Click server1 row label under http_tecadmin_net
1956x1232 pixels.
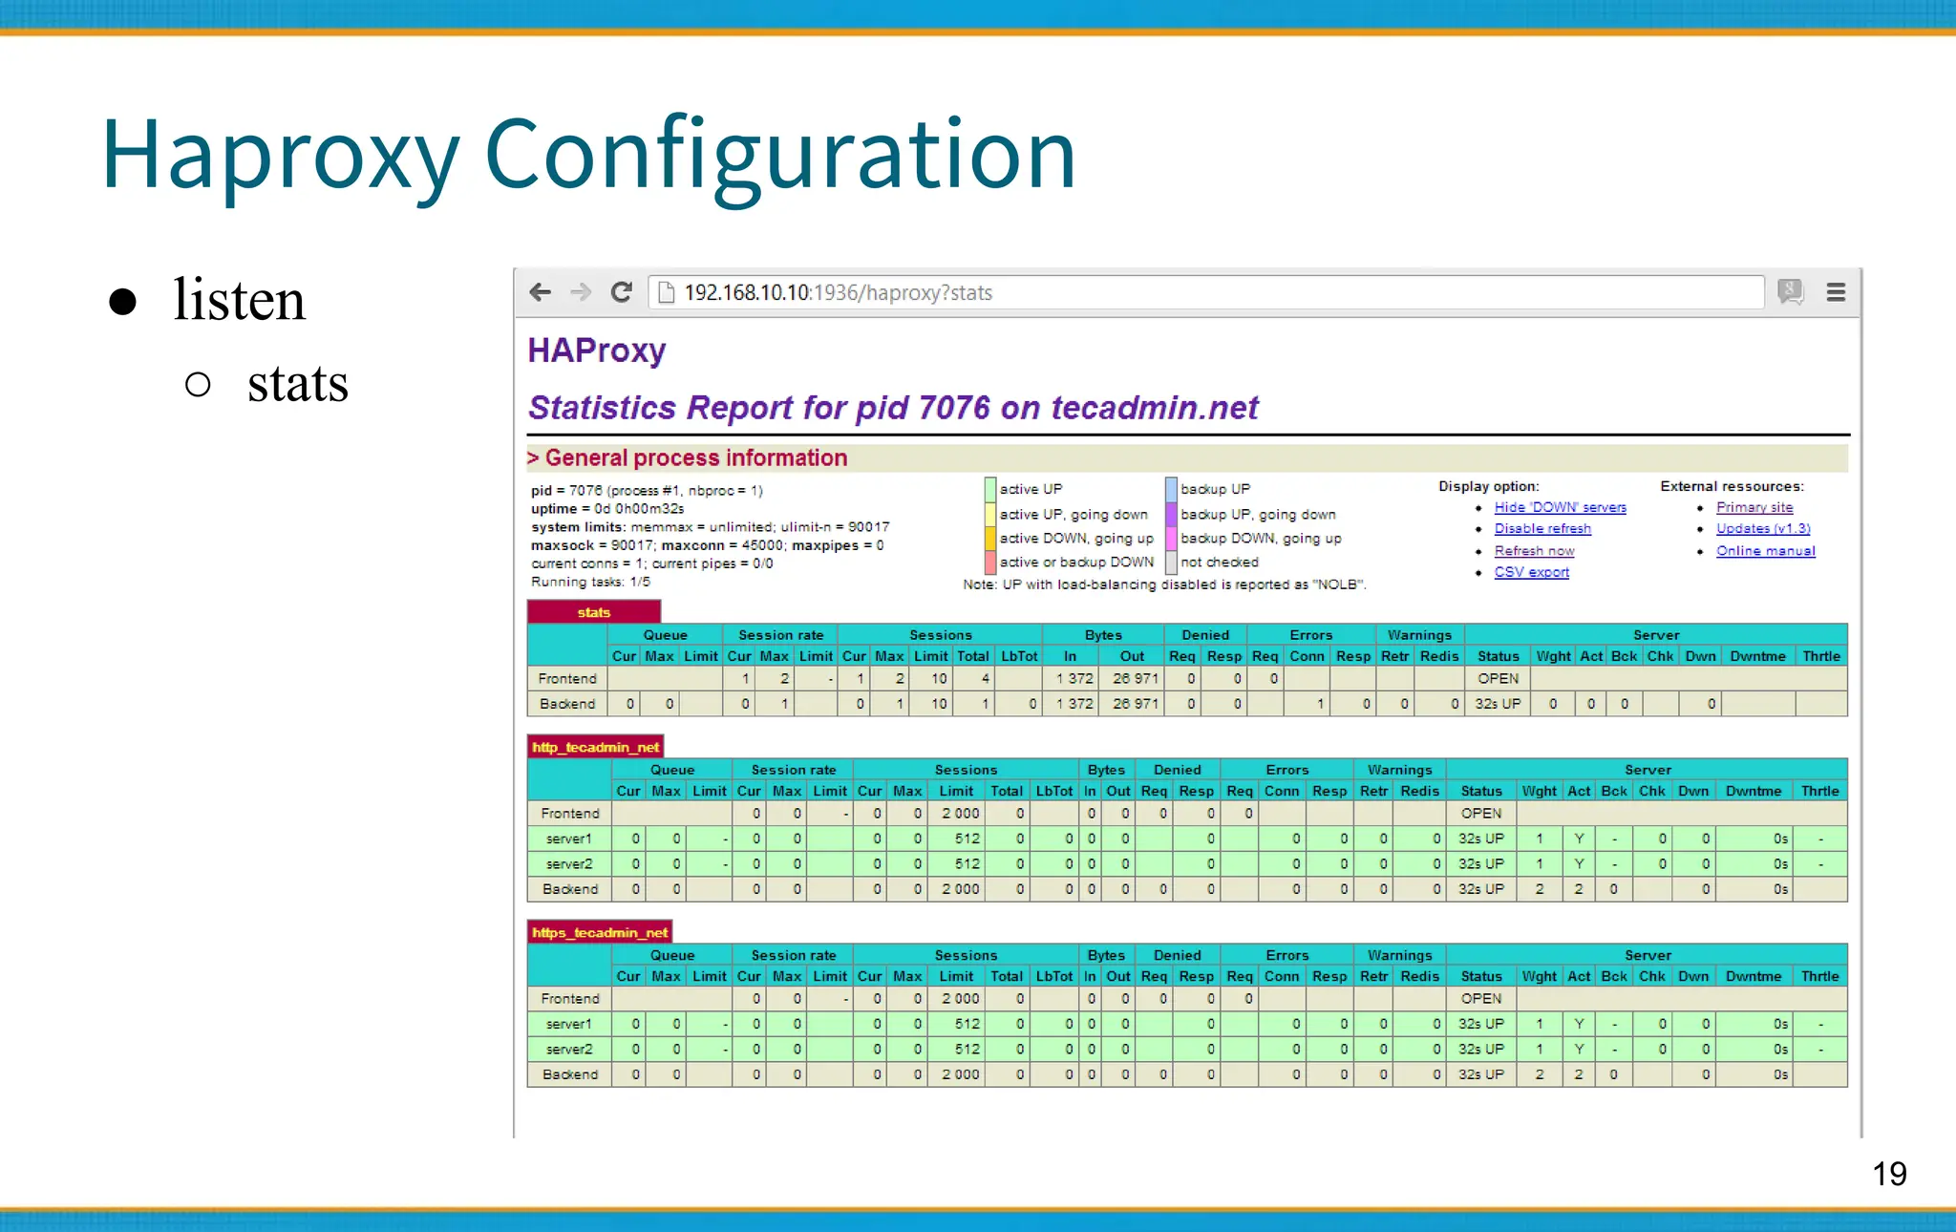point(569,839)
